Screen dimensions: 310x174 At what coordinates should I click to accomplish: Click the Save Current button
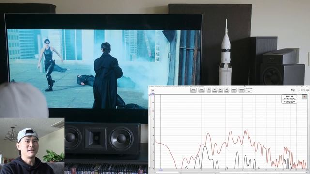pos(214,90)
